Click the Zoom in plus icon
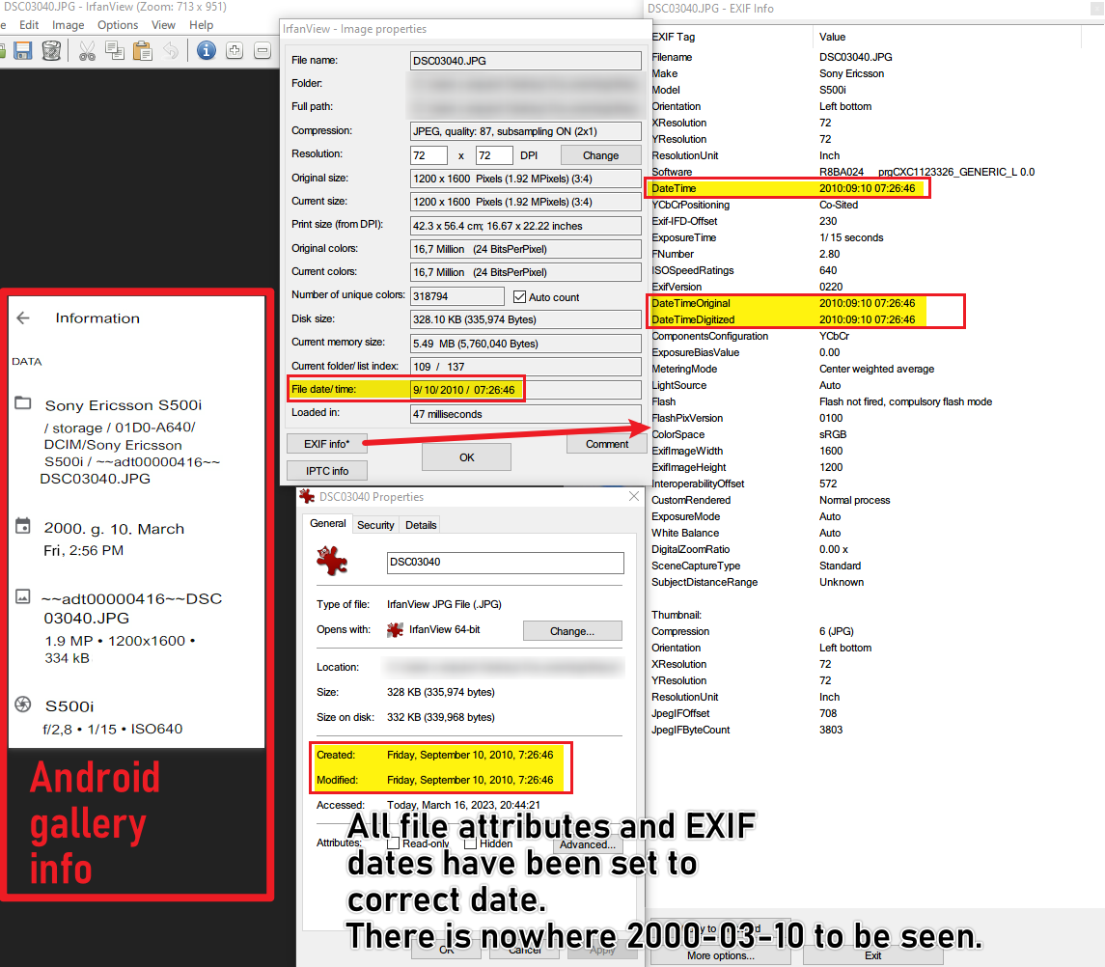 [x=235, y=51]
